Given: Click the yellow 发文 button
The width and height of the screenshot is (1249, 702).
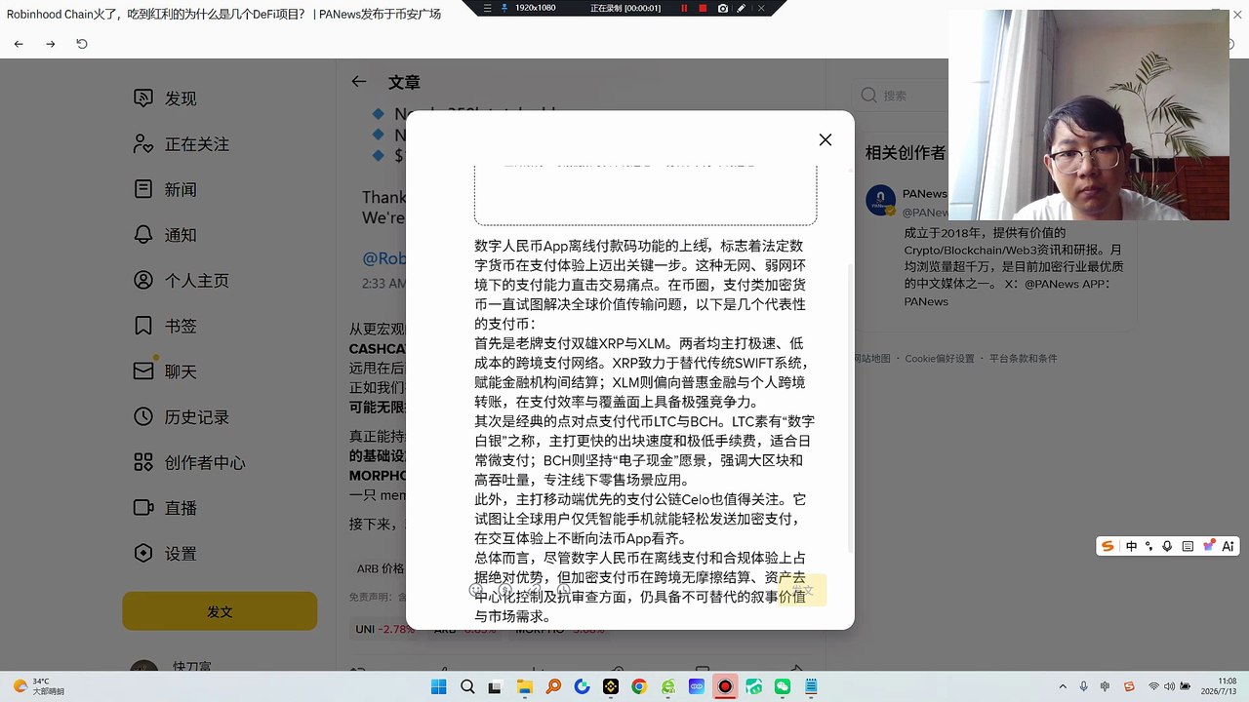Looking at the screenshot, I should (x=220, y=611).
